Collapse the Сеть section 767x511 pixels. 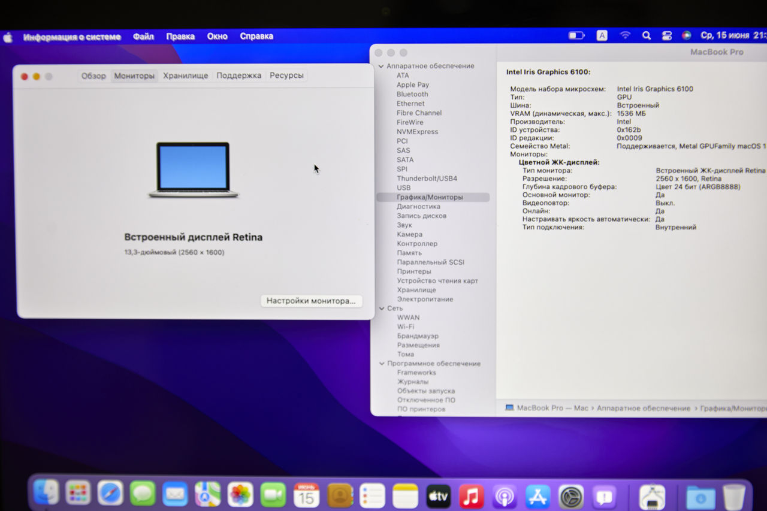pyautogui.click(x=381, y=308)
